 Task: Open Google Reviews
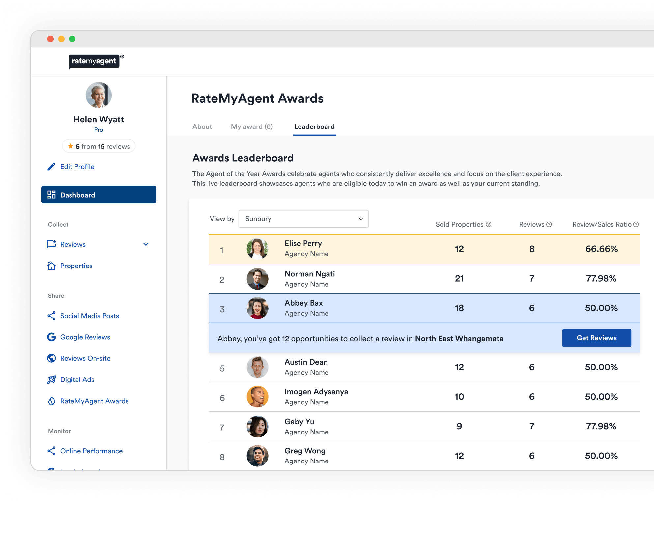(x=85, y=337)
